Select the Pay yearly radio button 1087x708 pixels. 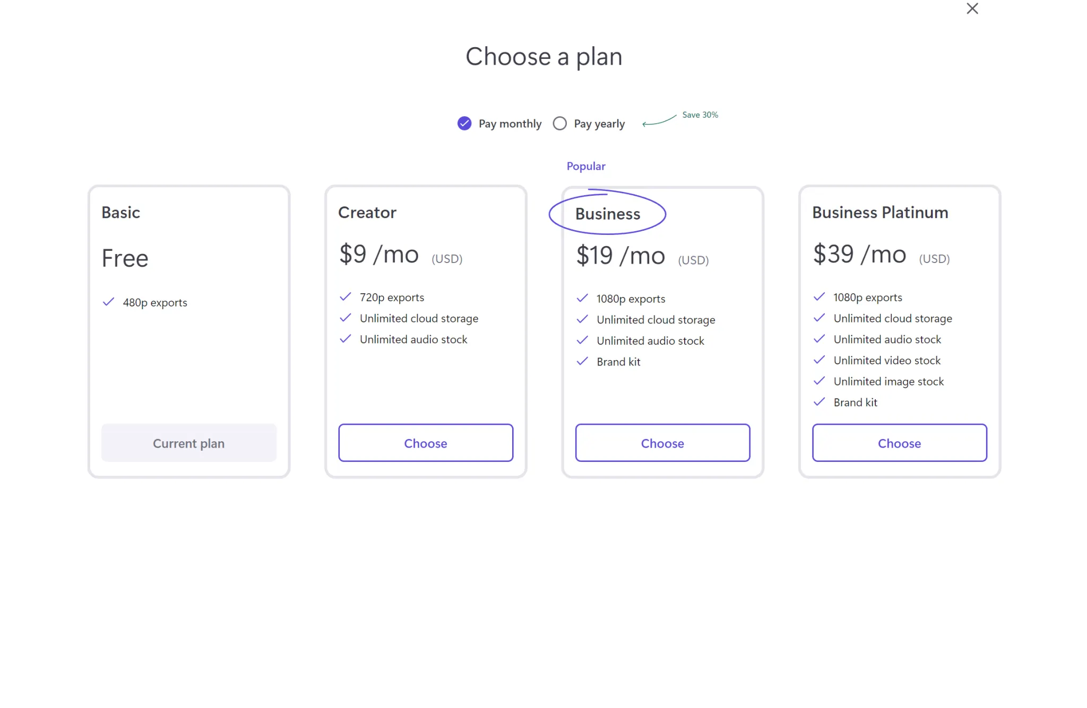559,124
